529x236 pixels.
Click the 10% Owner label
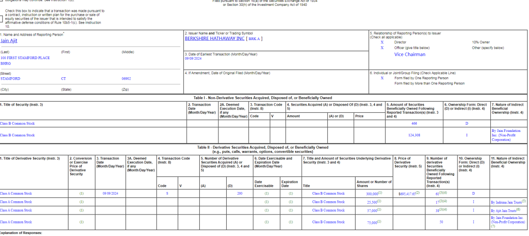pos(481,43)
